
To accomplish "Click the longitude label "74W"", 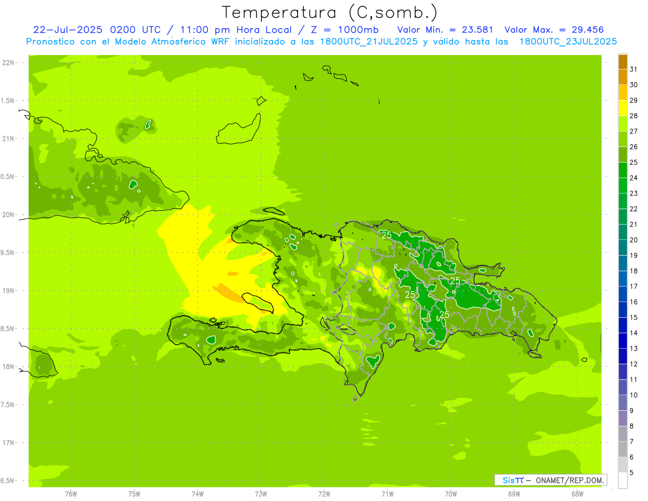I will 198,494.
